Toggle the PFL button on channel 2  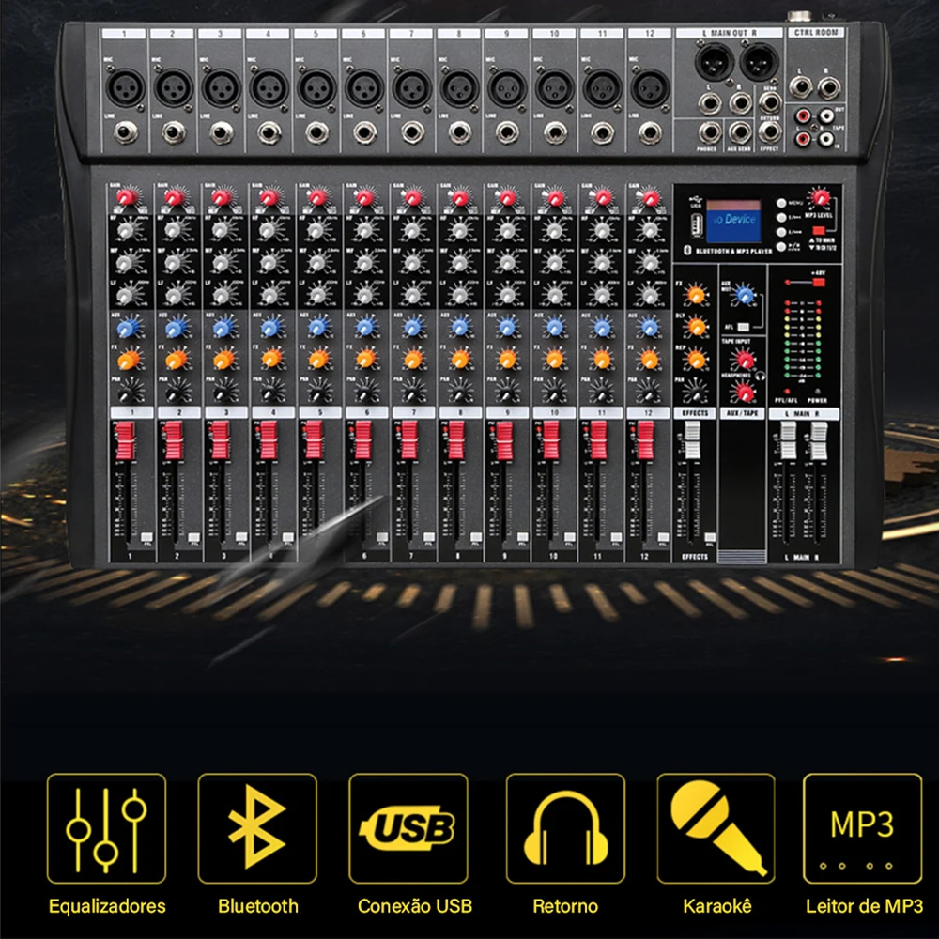[x=194, y=536]
